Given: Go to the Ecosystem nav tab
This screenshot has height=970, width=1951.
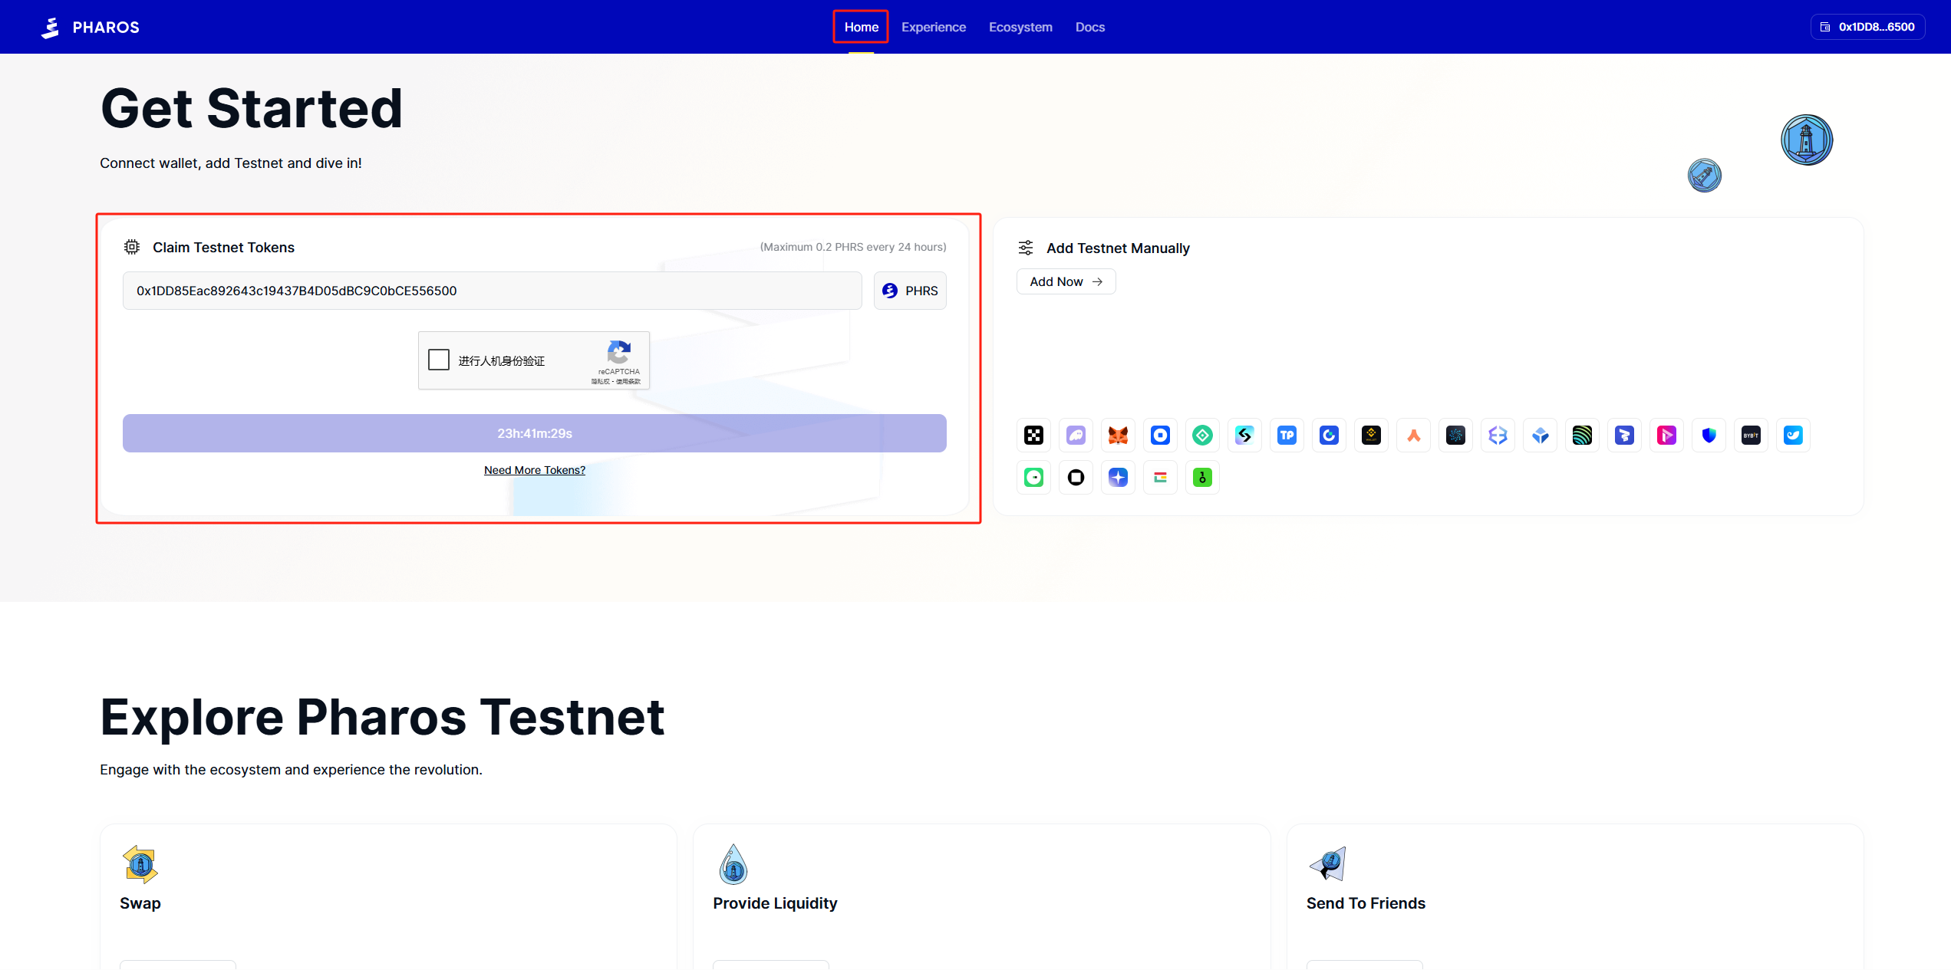Looking at the screenshot, I should tap(1020, 27).
